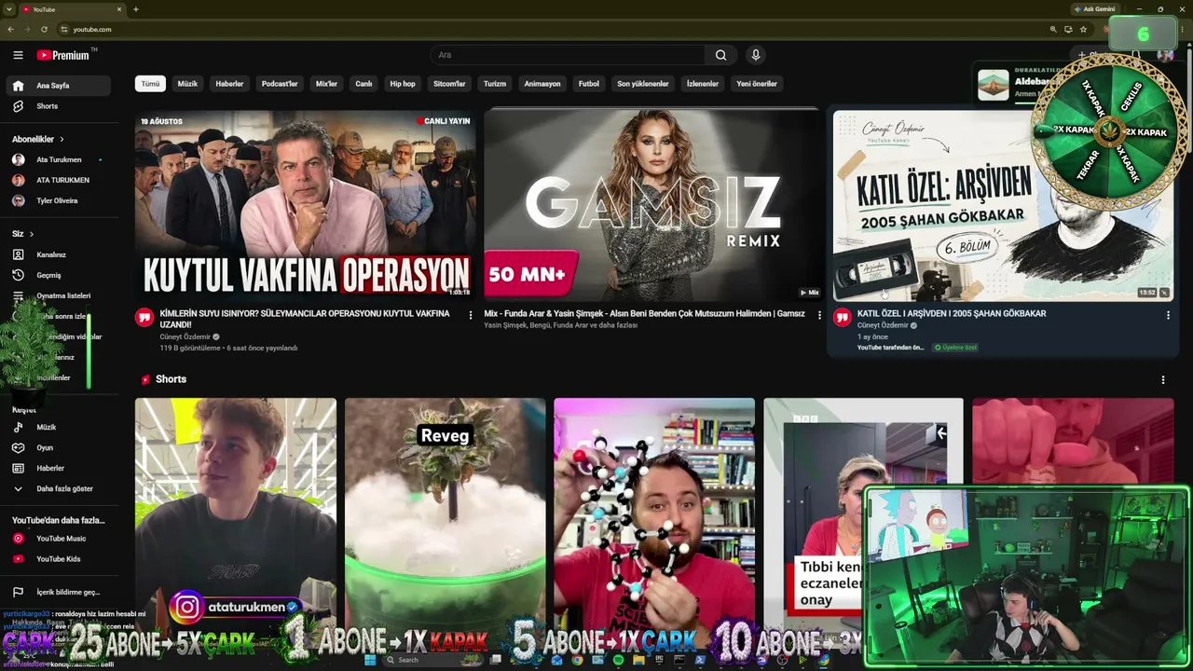Click the Ask Gemini button
This screenshot has width=1193, height=671.
tap(1095, 9)
